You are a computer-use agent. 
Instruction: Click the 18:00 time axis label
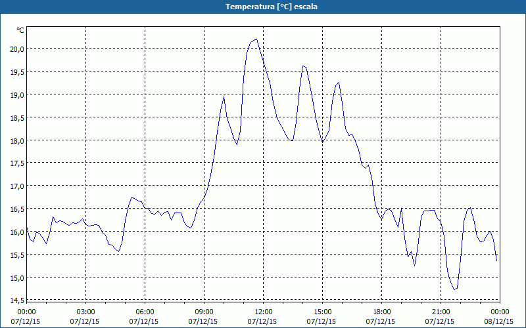382,312
